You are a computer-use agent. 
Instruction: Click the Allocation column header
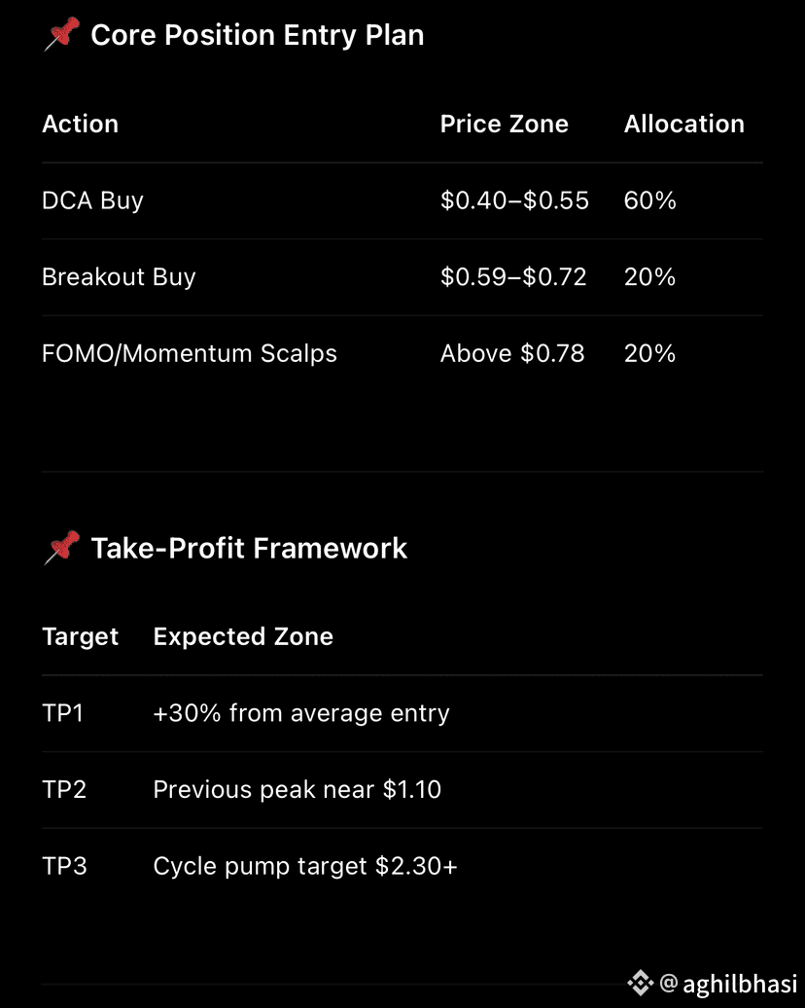tap(684, 124)
